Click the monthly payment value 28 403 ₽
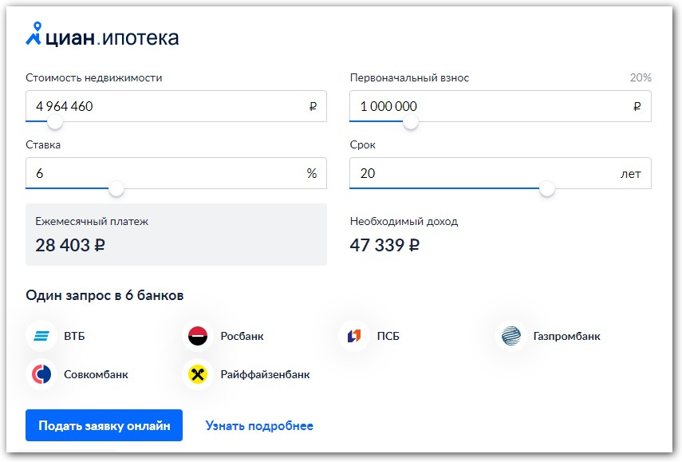This screenshot has width=682, height=462. tap(70, 245)
